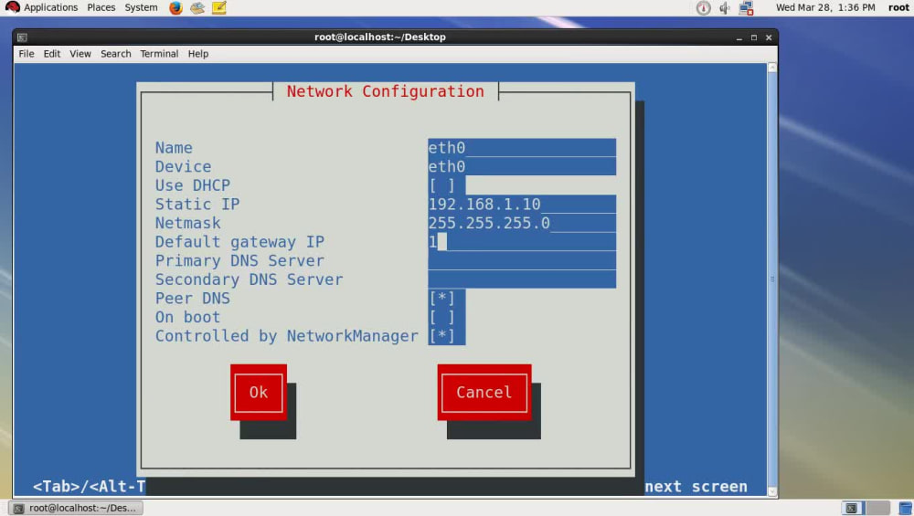Open the View menu

(80, 54)
